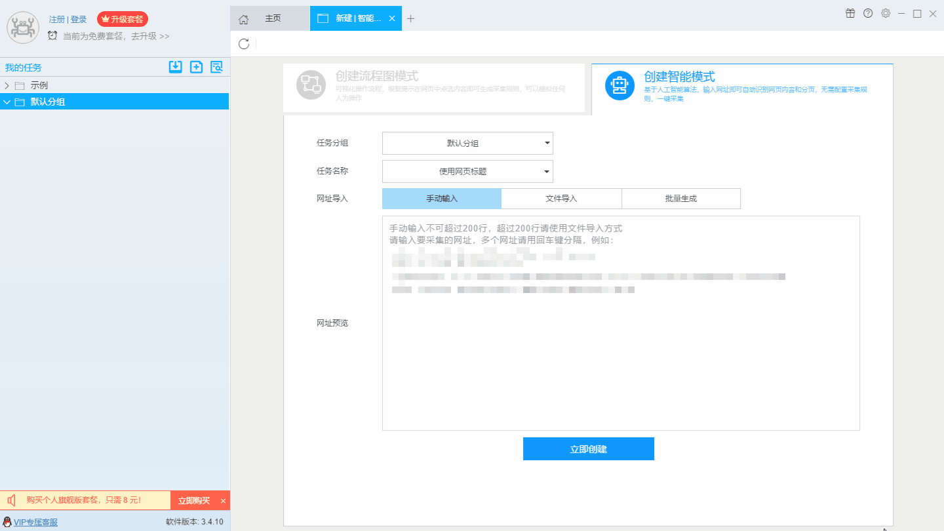Screen dimensions: 944x531
Task: Switch to 创建流程图模式 panel
Action: pos(433,88)
